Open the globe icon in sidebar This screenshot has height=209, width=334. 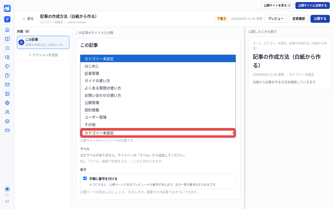[7, 103]
